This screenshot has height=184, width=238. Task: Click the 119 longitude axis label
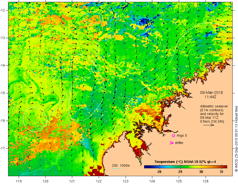coord(19,181)
